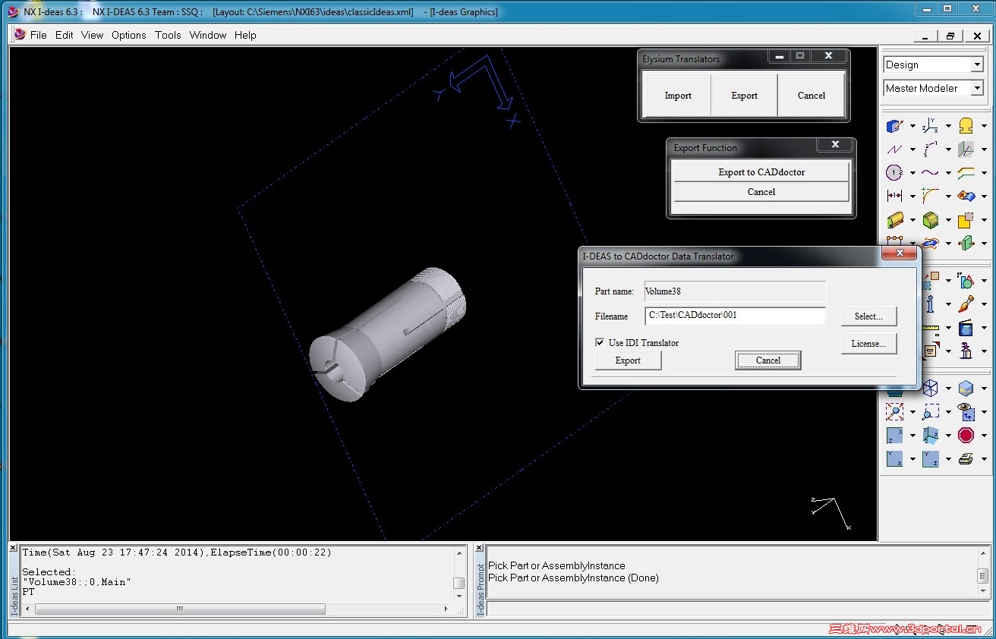Open the Options menu
This screenshot has height=639, width=996.
click(129, 35)
